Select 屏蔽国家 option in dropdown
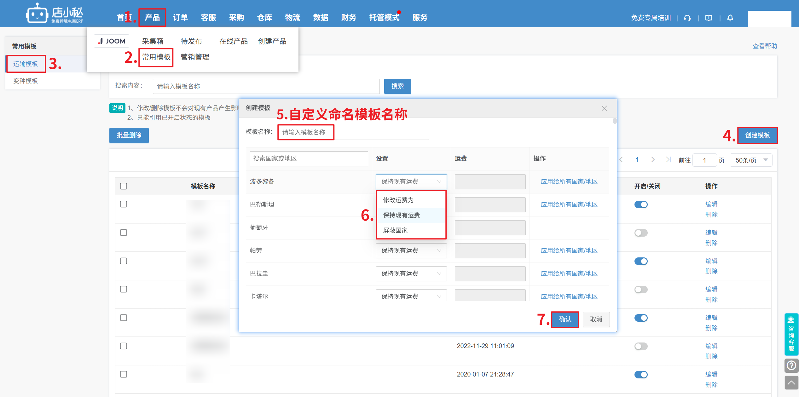 point(395,230)
